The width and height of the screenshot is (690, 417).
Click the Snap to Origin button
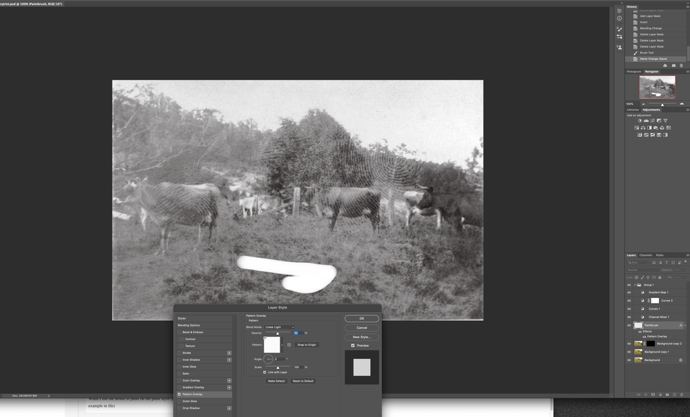pyautogui.click(x=307, y=344)
